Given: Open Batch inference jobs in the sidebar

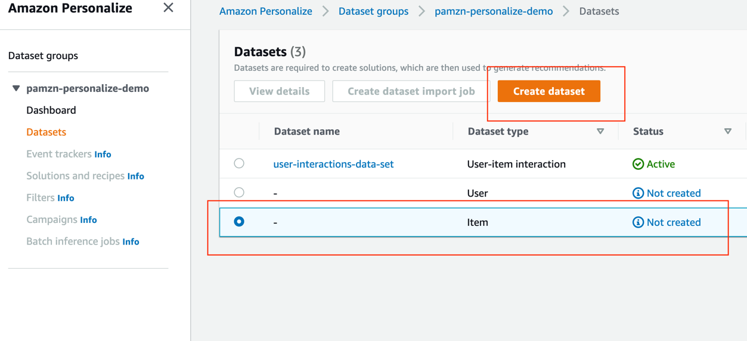Looking at the screenshot, I should point(73,241).
